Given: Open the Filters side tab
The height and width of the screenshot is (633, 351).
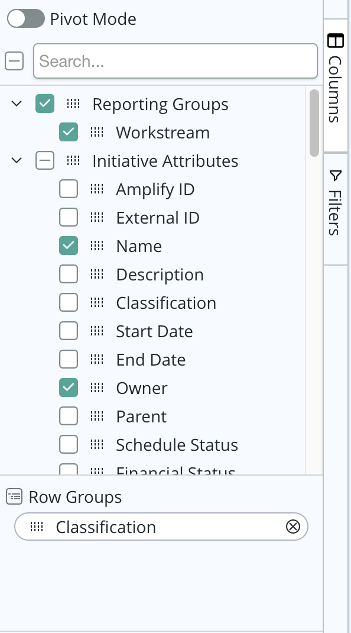Looking at the screenshot, I should coord(335,209).
